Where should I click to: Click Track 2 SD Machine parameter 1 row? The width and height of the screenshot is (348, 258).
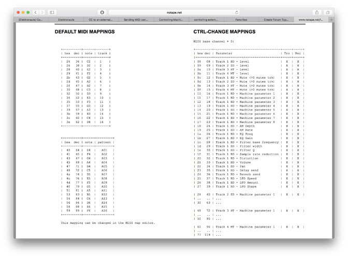[x=249, y=194]
